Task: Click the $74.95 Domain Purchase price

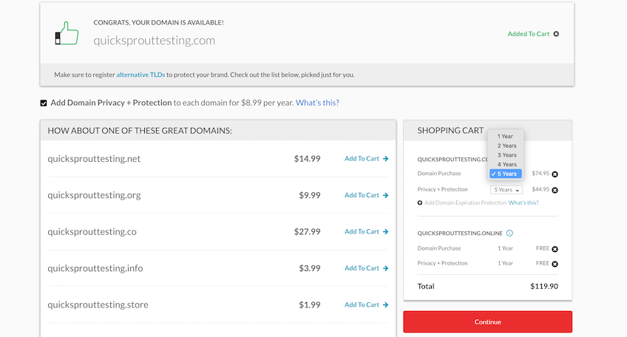Action: [x=540, y=174]
